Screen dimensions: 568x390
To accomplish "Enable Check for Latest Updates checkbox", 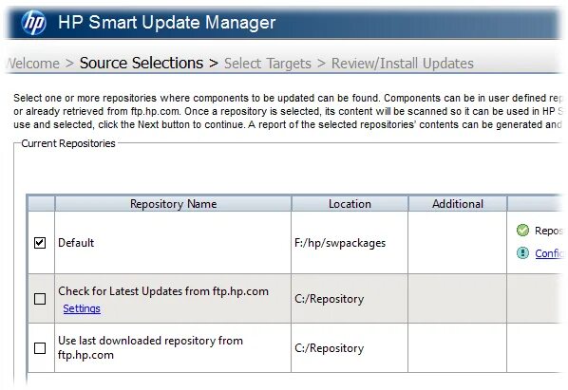I will (40, 299).
